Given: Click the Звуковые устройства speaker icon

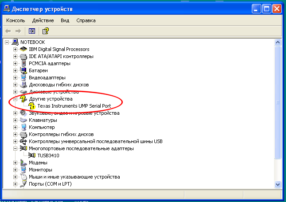Looking at the screenshot, I should (24, 113).
